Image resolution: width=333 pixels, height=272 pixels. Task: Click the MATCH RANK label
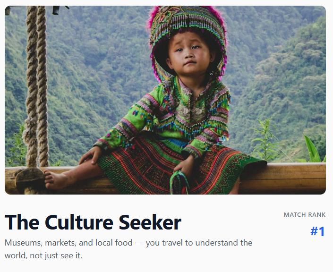[305, 215]
